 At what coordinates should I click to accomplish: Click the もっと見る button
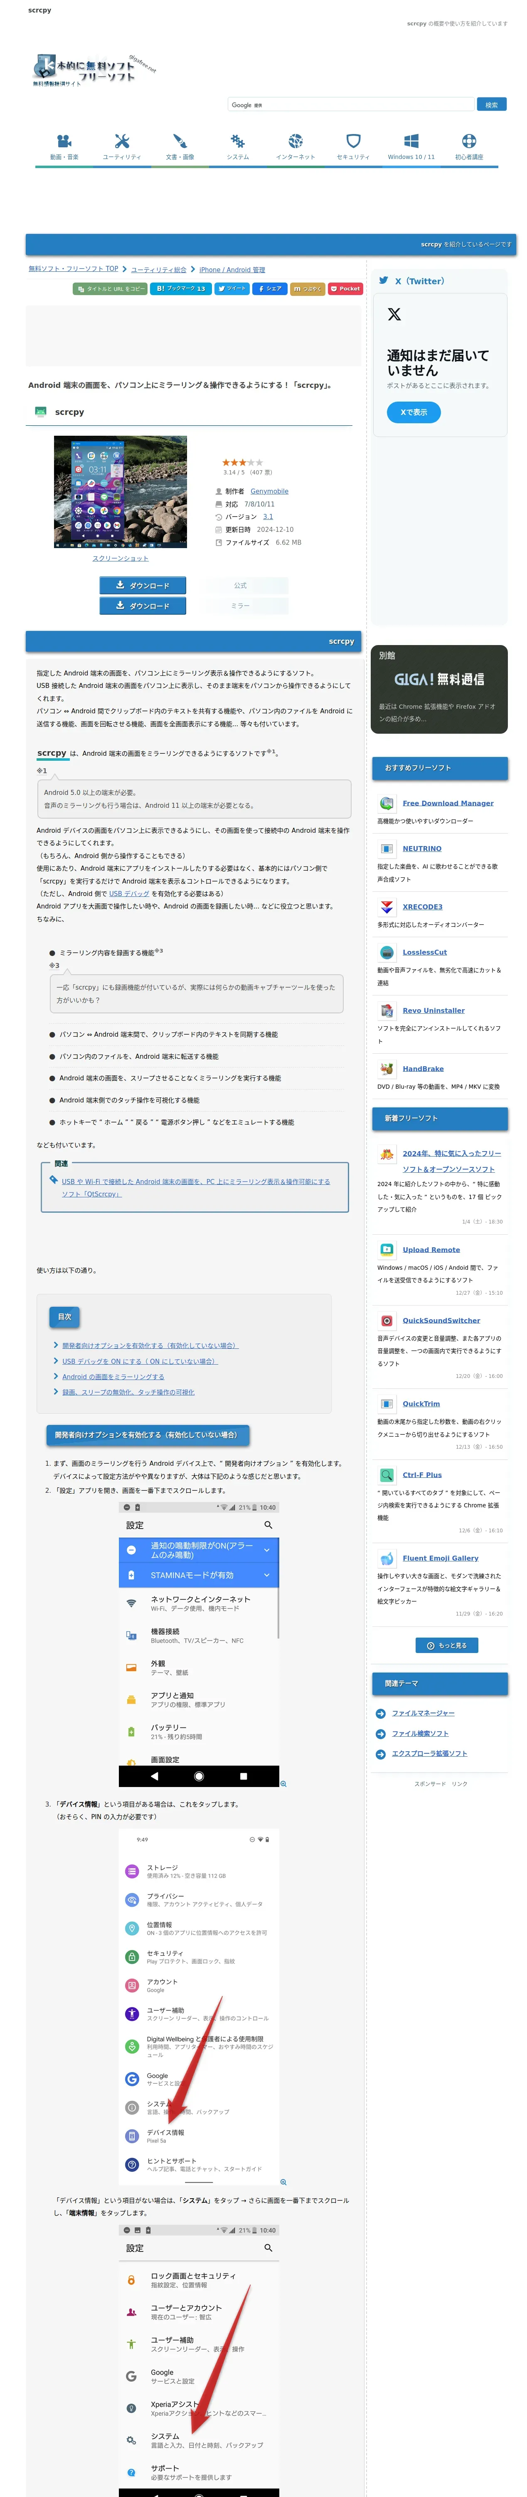(447, 1645)
